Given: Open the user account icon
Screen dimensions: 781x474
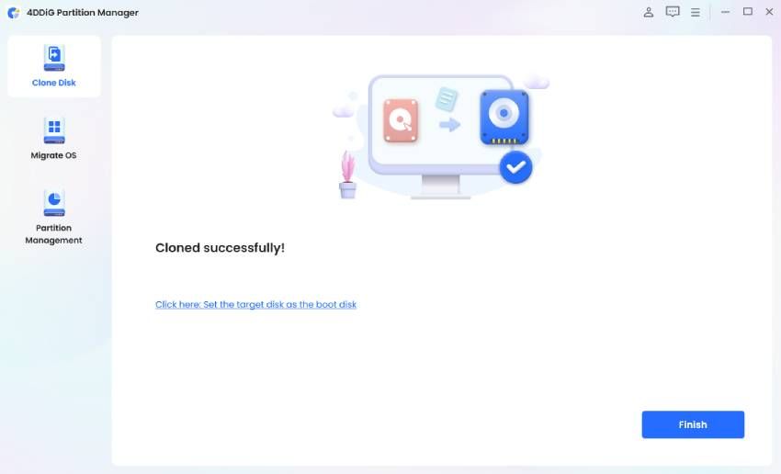Looking at the screenshot, I should click(x=648, y=12).
